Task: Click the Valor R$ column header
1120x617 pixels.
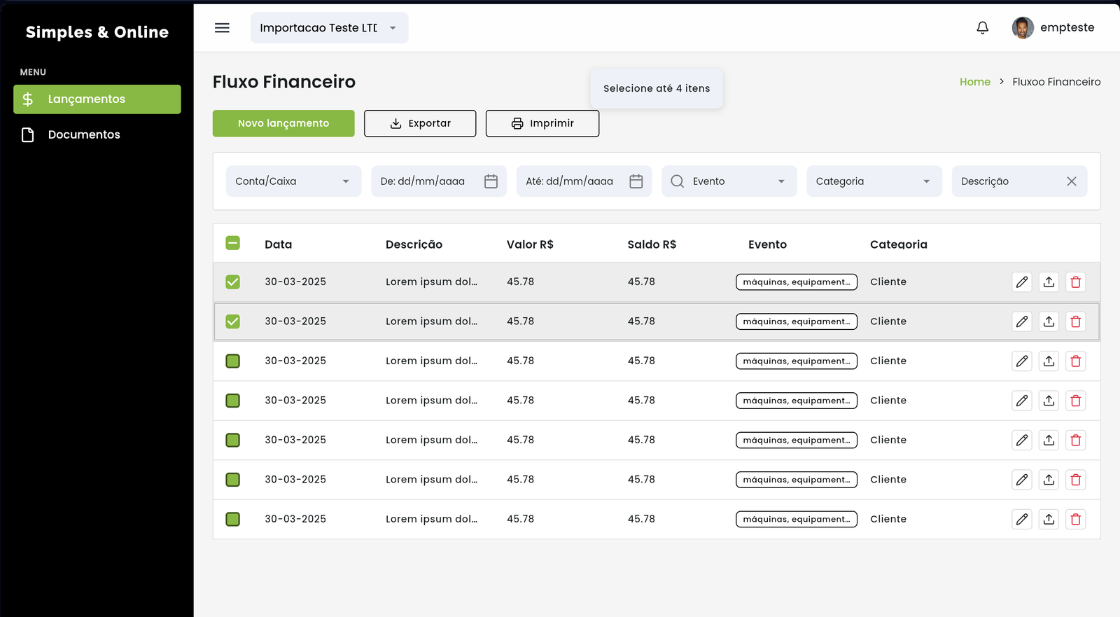Action: tap(530, 244)
